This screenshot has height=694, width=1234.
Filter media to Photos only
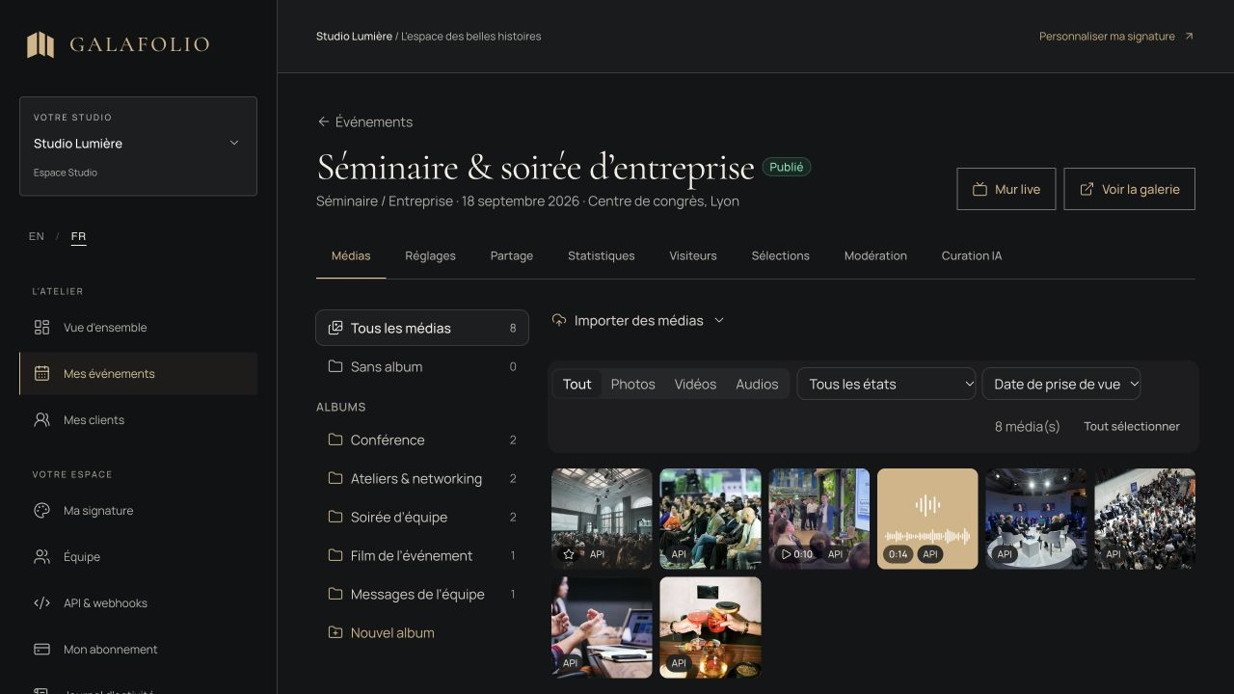[632, 384]
